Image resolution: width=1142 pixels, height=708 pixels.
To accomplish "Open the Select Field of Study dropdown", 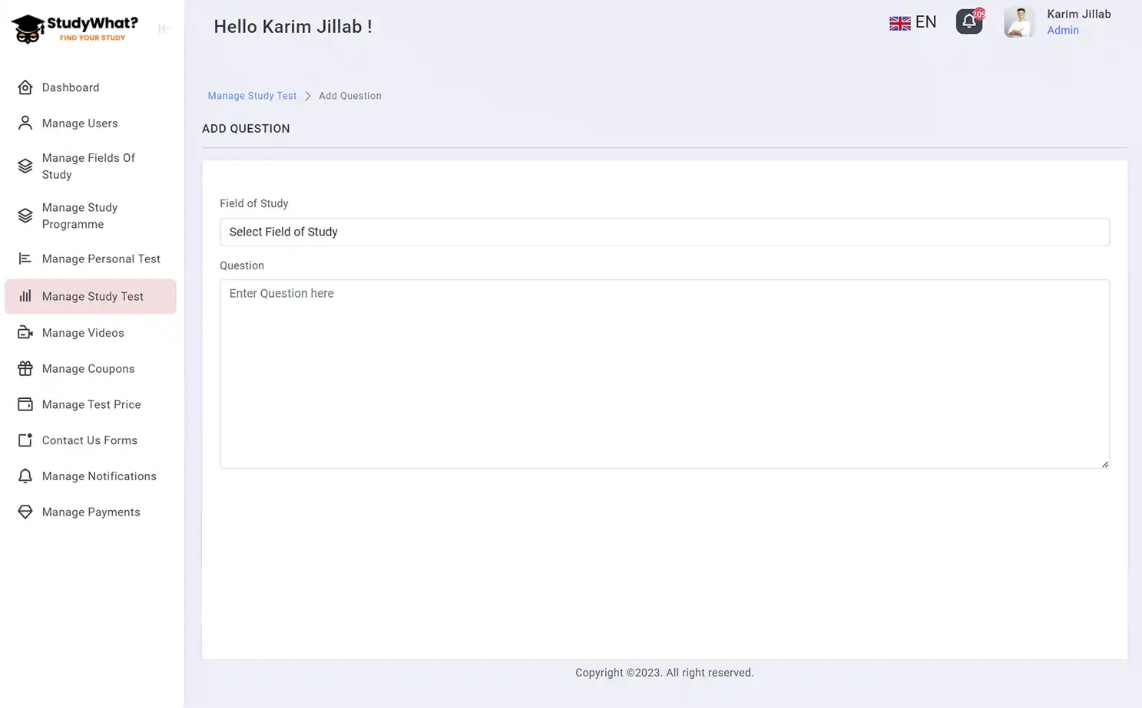I will [664, 232].
